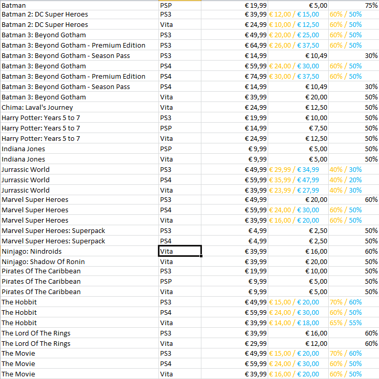Select the '€ 64,99' price cell

[x=235, y=45]
